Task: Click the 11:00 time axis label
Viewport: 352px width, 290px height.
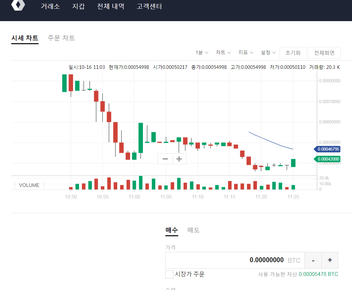Action: coord(134,197)
